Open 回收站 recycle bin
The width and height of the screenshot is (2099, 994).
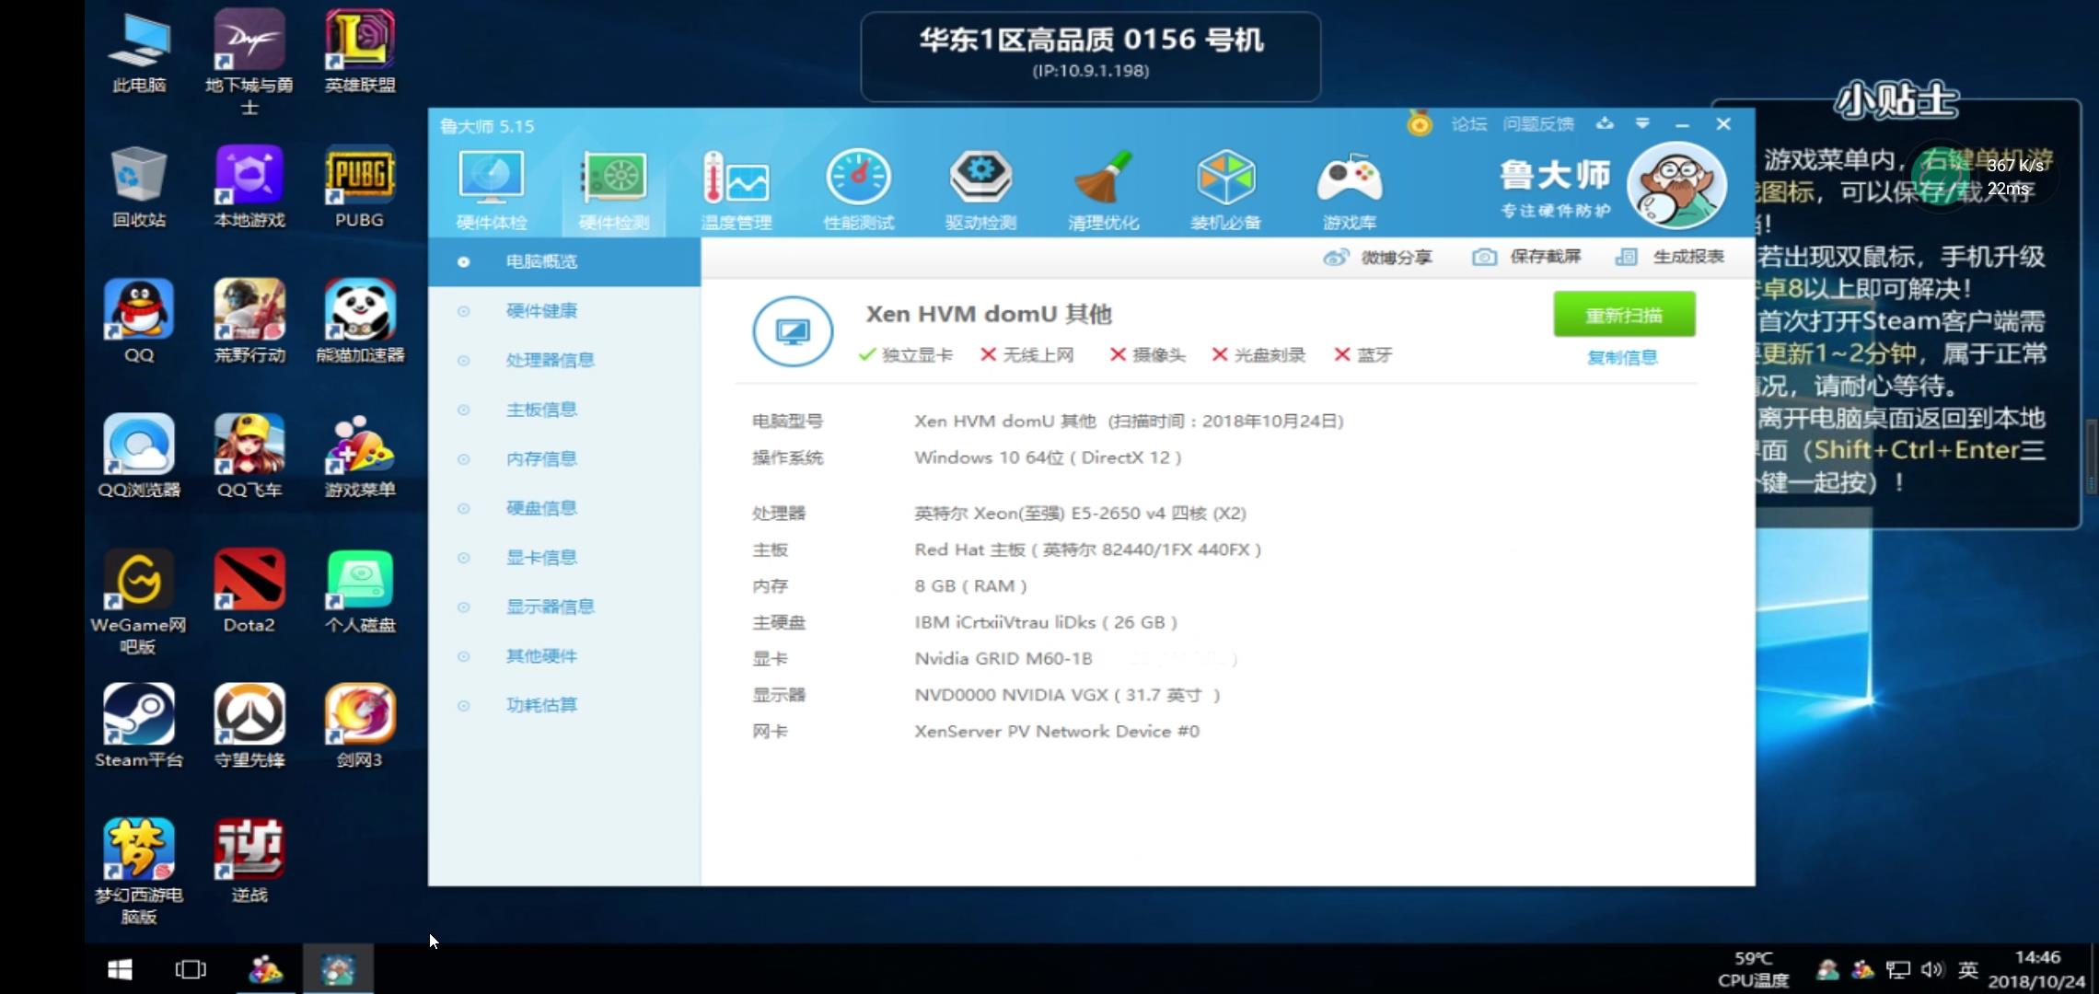click(x=139, y=188)
